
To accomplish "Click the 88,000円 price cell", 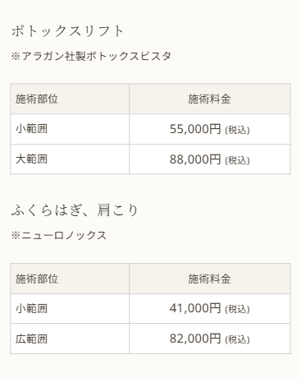I will tap(210, 159).
